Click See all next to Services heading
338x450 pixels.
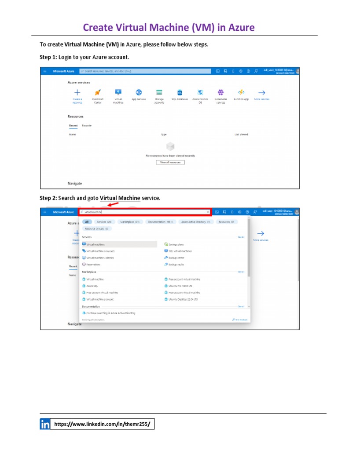tap(241, 237)
